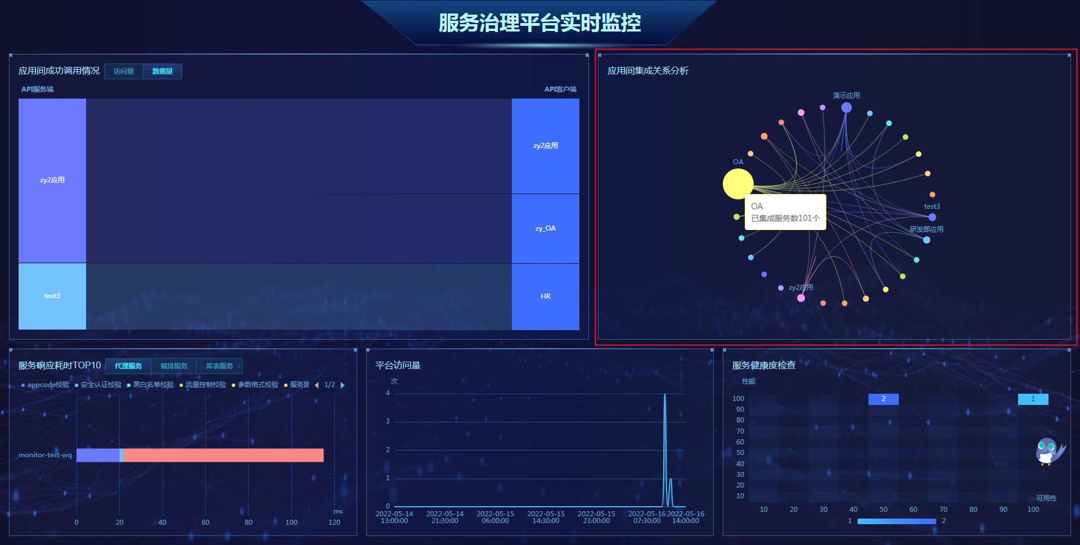Select the 演示应用 node in the relationship graph
Viewport: 1080px width, 545px height.
pyautogui.click(x=846, y=107)
